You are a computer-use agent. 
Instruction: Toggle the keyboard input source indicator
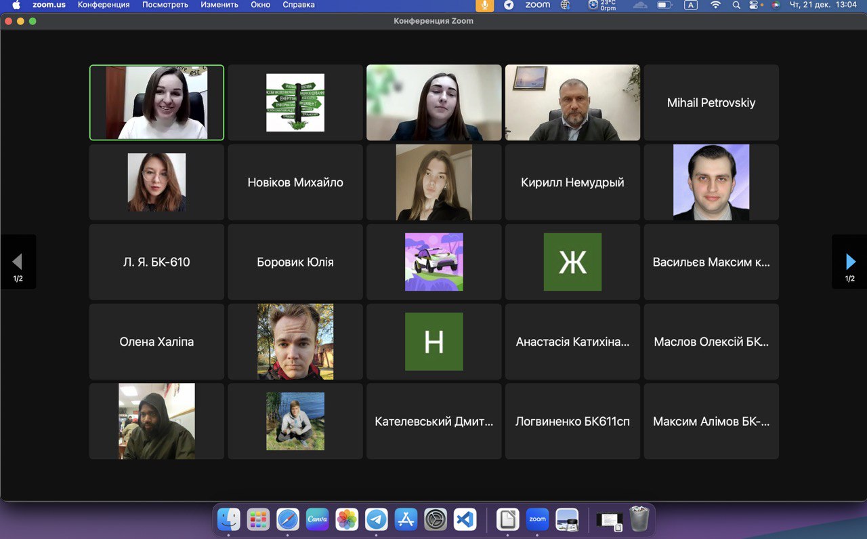pyautogui.click(x=690, y=5)
